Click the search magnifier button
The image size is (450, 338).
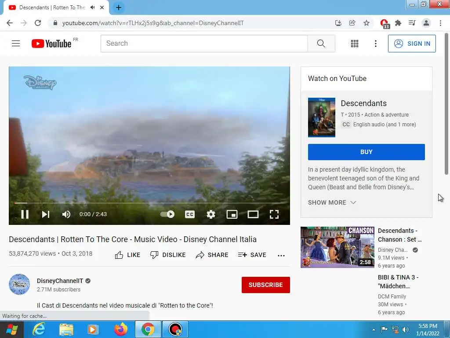[321, 44]
